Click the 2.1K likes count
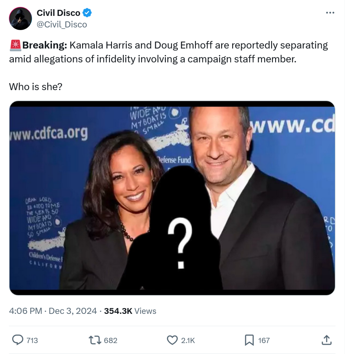Image resolution: width=345 pixels, height=354 pixels. [x=188, y=340]
